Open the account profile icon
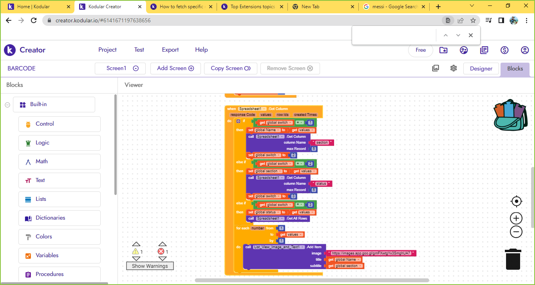535x285 pixels. coord(525,50)
